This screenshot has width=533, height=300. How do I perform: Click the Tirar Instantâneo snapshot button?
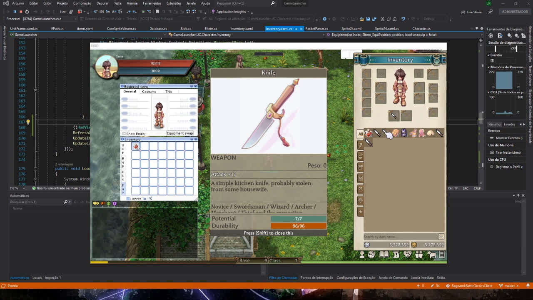click(508, 152)
